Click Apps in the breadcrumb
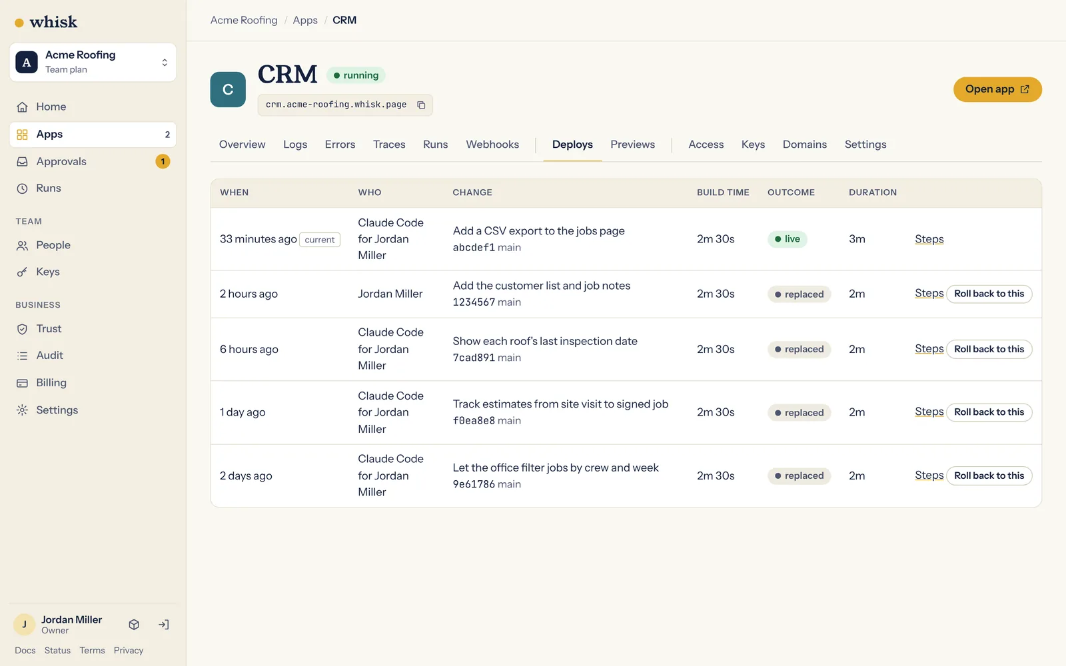1066x666 pixels. [305, 21]
